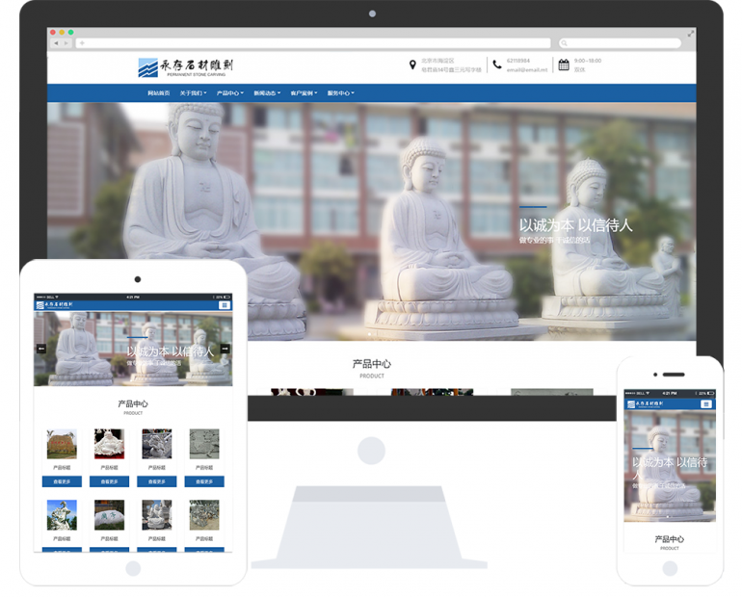This screenshot has height=597, width=742.
Task: Click the browser search field with magnifier
Action: coord(620,43)
